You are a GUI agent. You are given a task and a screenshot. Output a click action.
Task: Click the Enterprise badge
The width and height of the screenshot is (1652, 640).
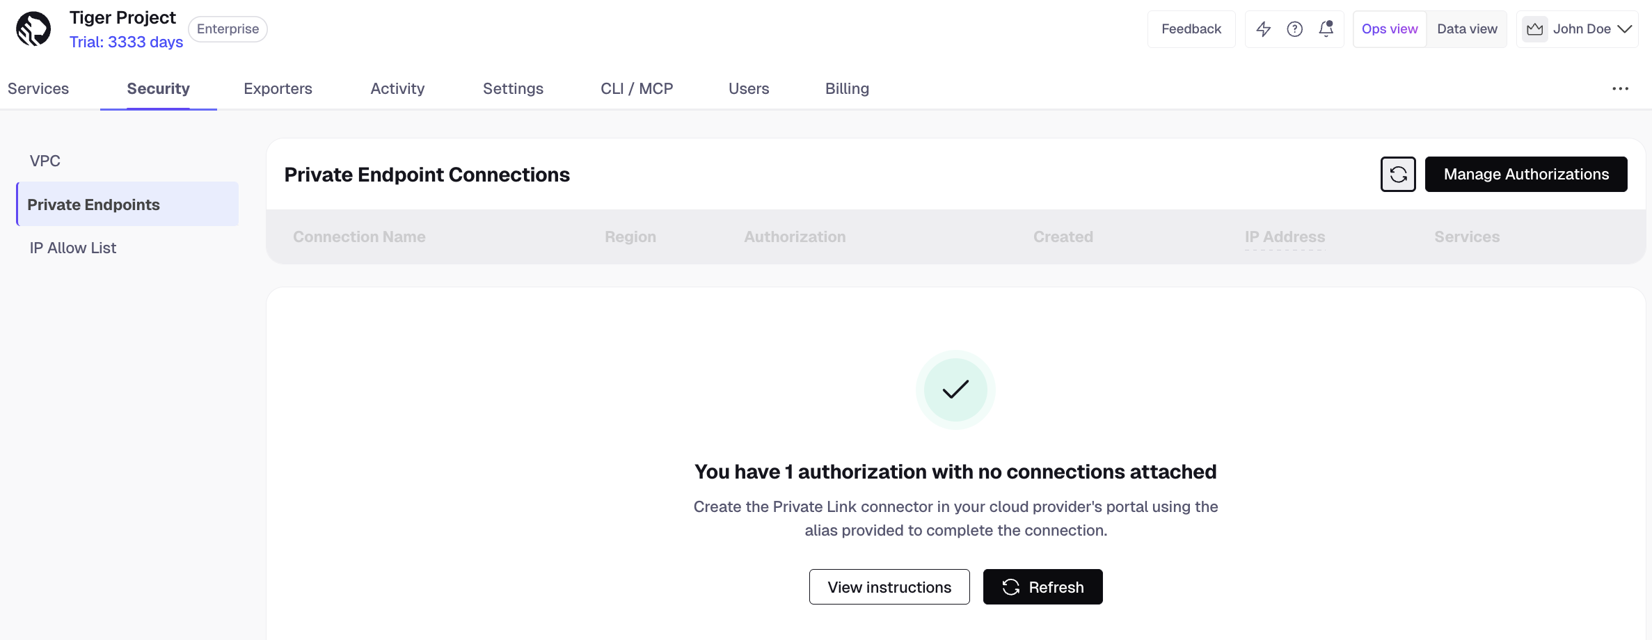coord(227,29)
